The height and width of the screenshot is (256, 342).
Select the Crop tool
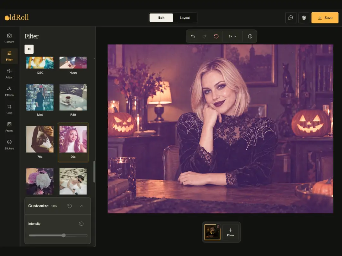point(9,109)
